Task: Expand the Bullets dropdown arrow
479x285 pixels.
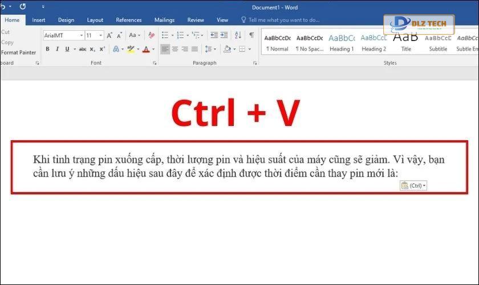Action: pos(172,35)
